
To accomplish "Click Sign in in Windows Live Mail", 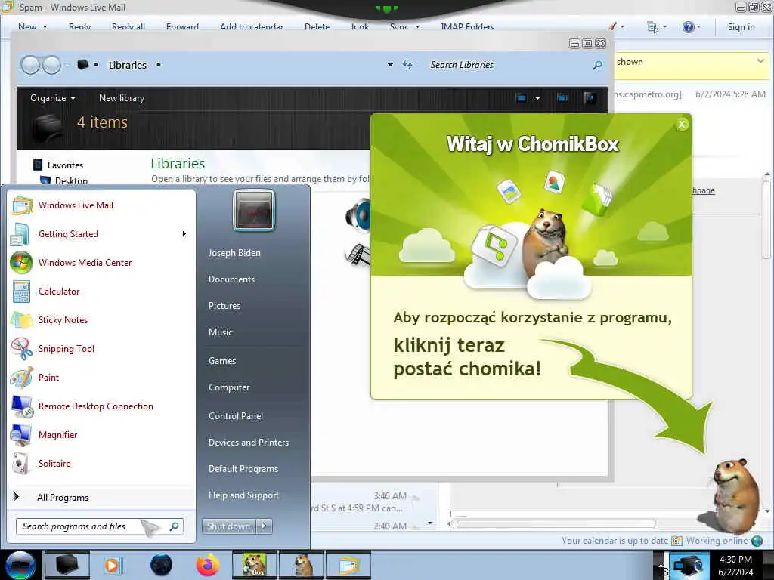I will tap(741, 27).
